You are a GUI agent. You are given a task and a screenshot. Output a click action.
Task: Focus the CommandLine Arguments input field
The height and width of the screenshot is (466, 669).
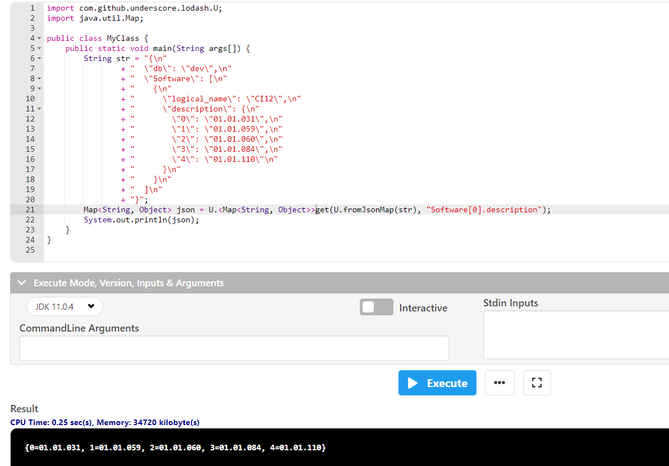click(x=234, y=348)
